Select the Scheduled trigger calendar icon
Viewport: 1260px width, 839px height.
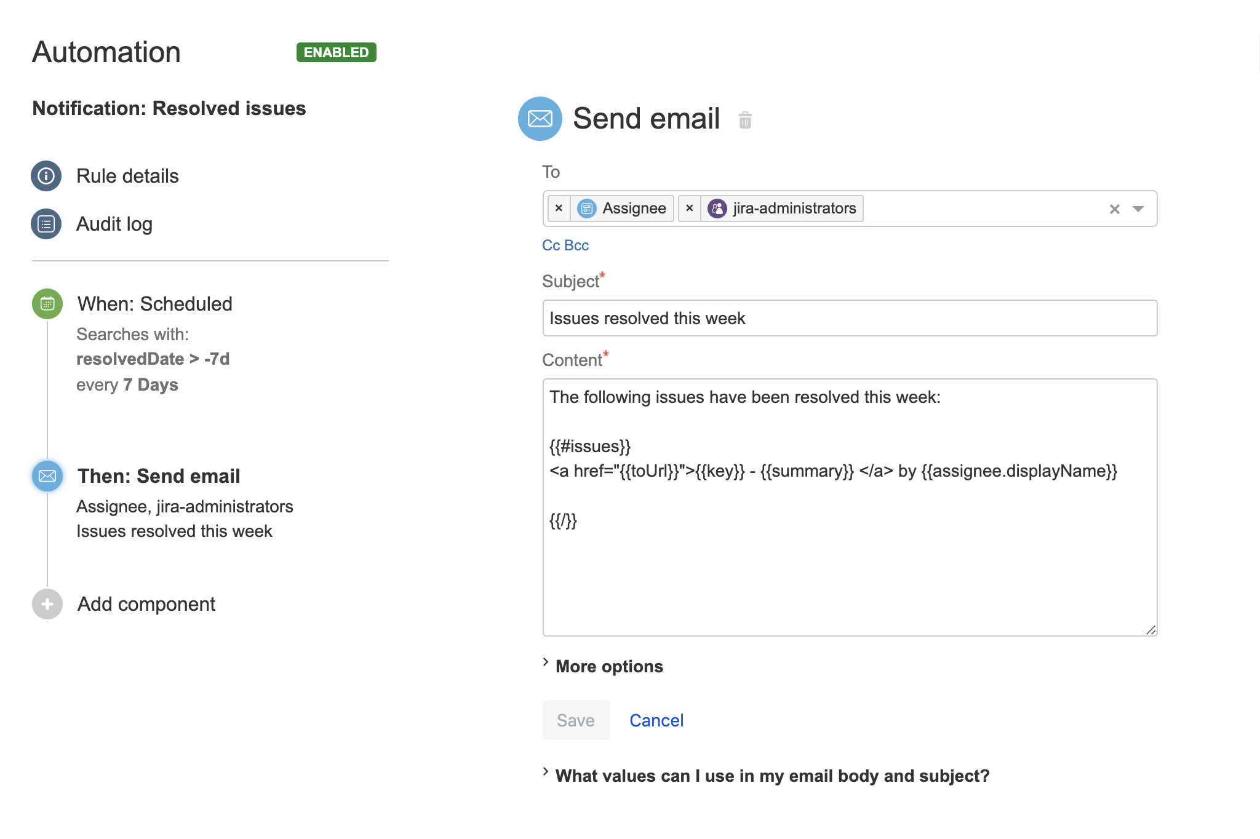click(47, 304)
